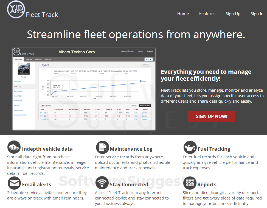Go to the Sign In page
Viewport: 267px width, 208px height.
257,14
